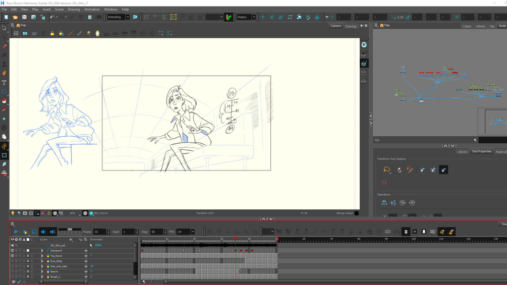507x285 pixels.
Task: Select the Scale tool icon in top toolbar
Action: pyautogui.click(x=281, y=17)
